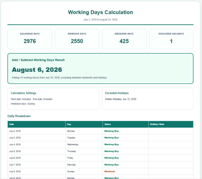Screen dimensions: 202x179
Task: Click the Weekend days: Sunday line
Action: point(23,104)
